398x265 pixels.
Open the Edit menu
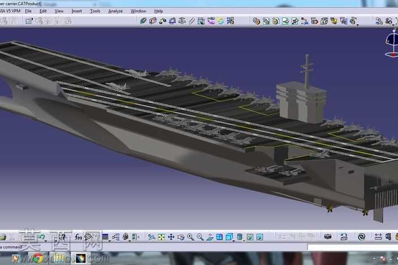43,11
